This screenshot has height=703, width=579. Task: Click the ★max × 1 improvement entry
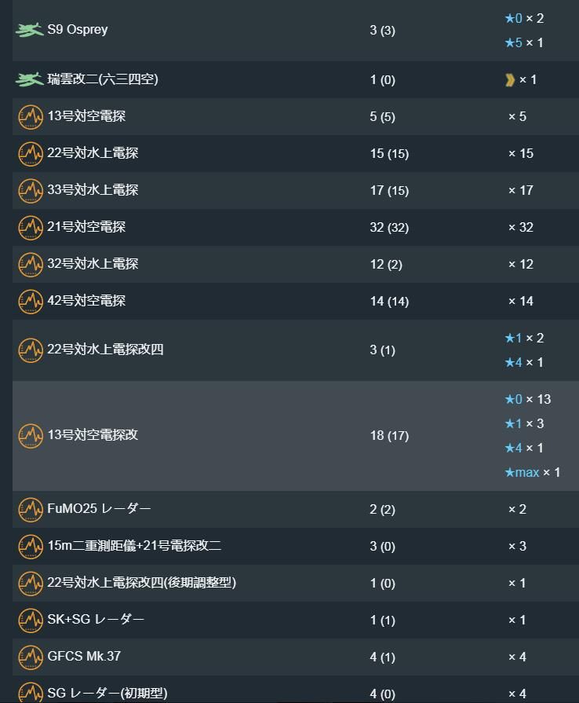tap(533, 472)
